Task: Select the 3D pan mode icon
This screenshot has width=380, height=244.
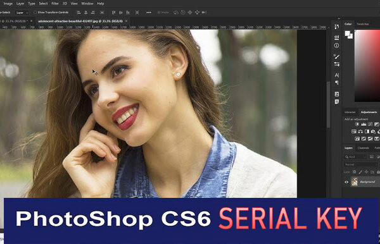Action: 190,13
